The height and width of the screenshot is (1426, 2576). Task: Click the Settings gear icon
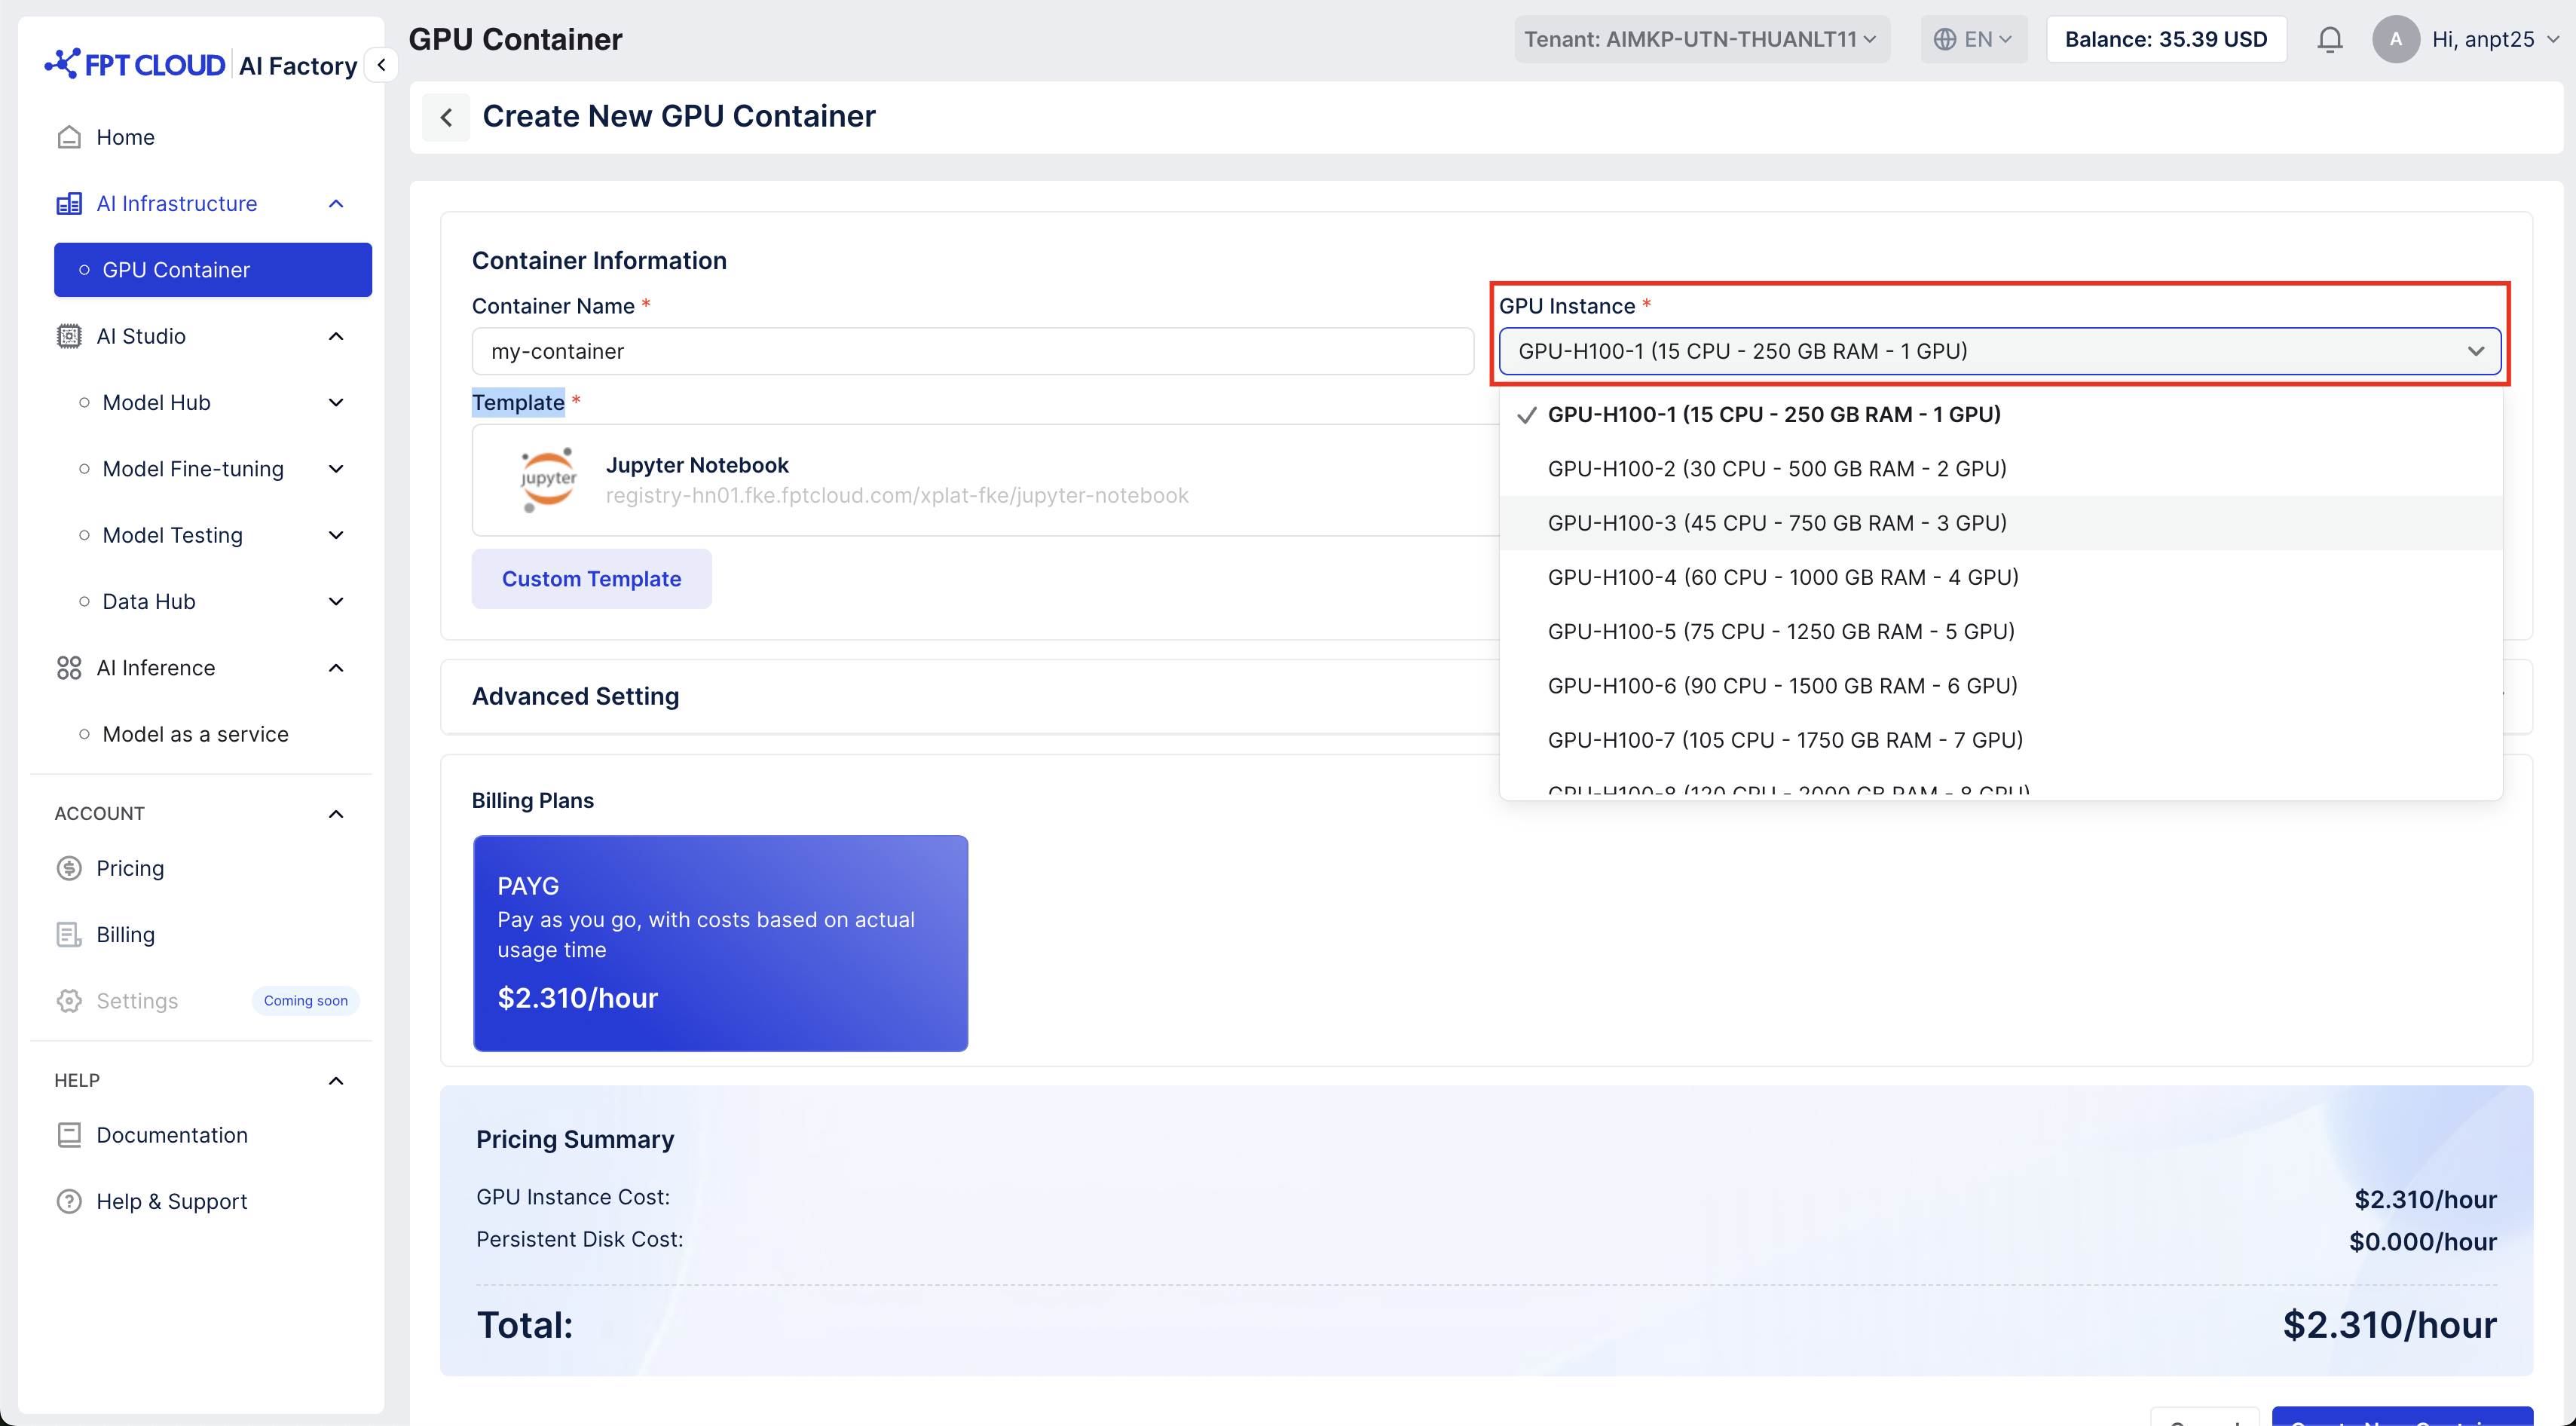click(x=69, y=1001)
